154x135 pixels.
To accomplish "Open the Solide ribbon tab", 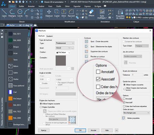I will (x=21, y=6).
